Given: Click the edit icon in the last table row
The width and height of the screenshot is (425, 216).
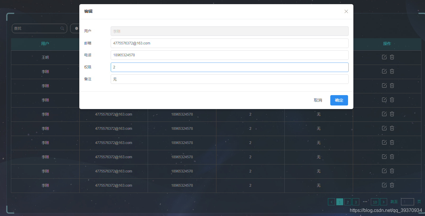Looking at the screenshot, I should coord(384,185).
